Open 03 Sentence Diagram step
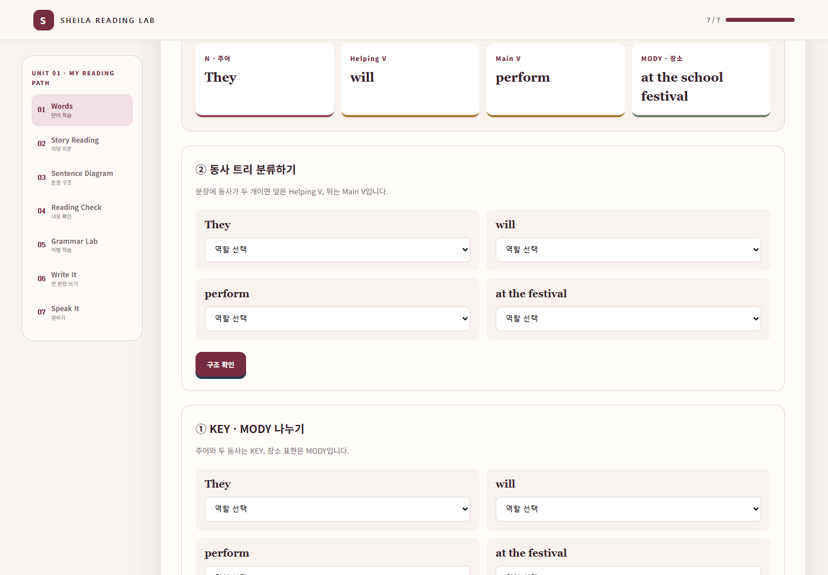 pyautogui.click(x=82, y=178)
